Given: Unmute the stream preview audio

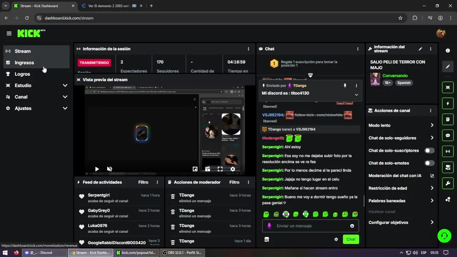Looking at the screenshot, I should tap(110, 169).
